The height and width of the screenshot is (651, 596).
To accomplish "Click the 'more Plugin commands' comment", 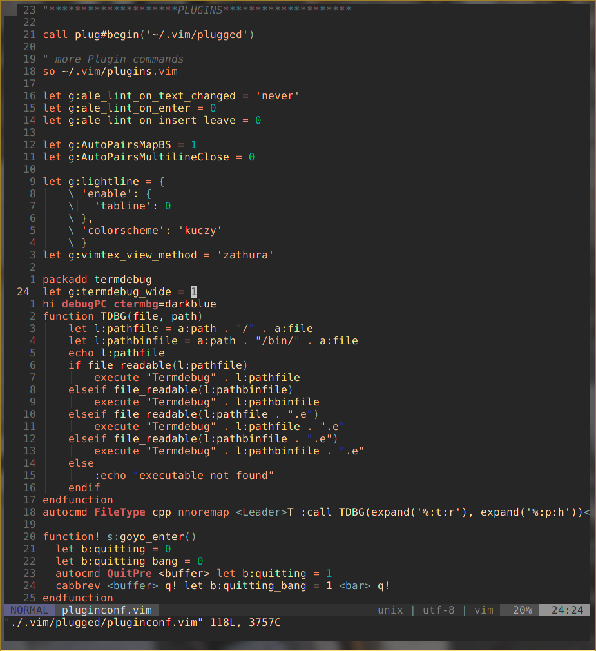I will [113, 59].
